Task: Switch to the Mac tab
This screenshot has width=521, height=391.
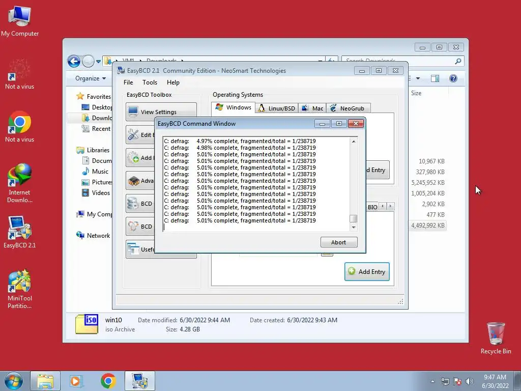Action: pos(312,108)
